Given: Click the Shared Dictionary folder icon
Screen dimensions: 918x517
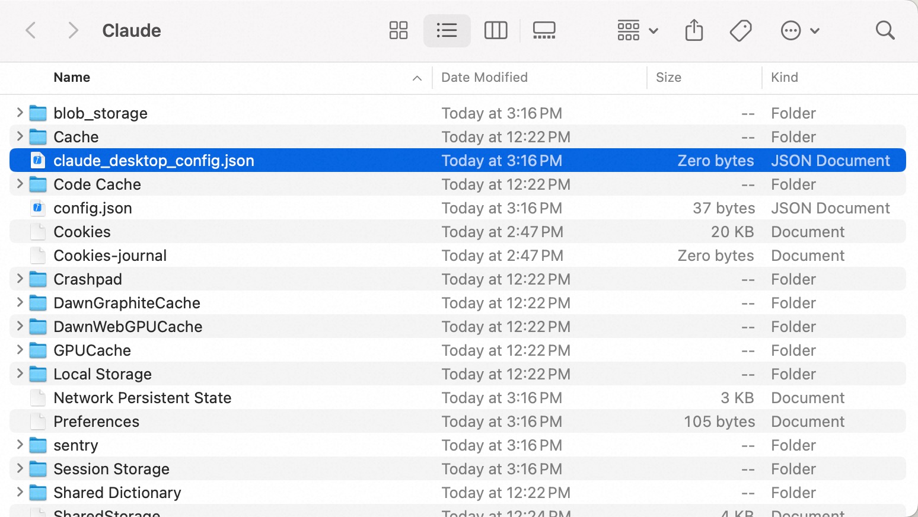Looking at the screenshot, I should (38, 492).
